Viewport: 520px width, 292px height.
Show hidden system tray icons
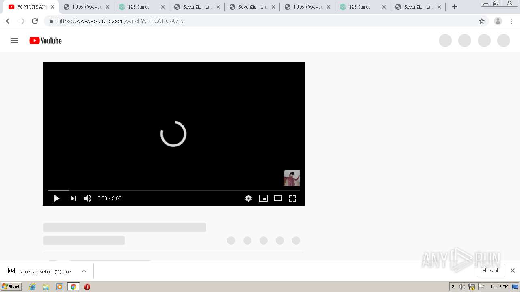point(453,287)
